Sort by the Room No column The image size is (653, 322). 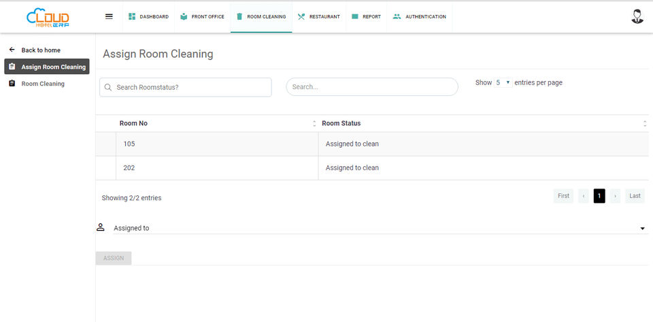(314, 123)
